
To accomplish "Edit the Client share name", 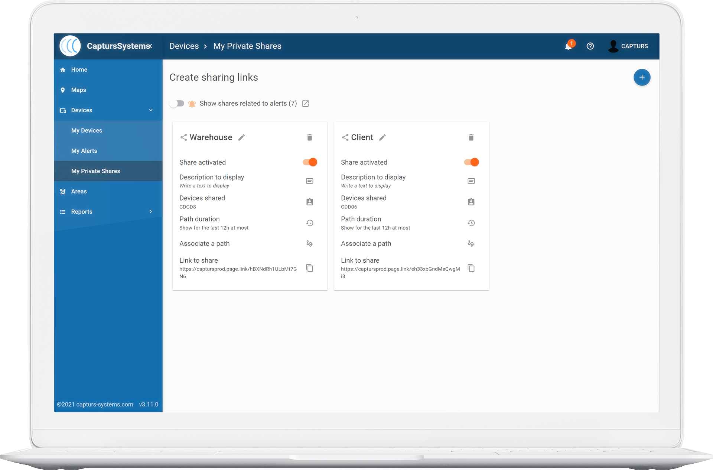I will [382, 137].
